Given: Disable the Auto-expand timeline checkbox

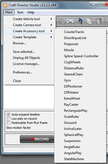Looking at the screenshot, I should [8, 114].
